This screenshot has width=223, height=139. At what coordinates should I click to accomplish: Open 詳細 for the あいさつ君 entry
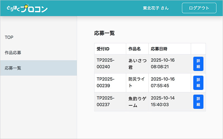[x=198, y=64]
